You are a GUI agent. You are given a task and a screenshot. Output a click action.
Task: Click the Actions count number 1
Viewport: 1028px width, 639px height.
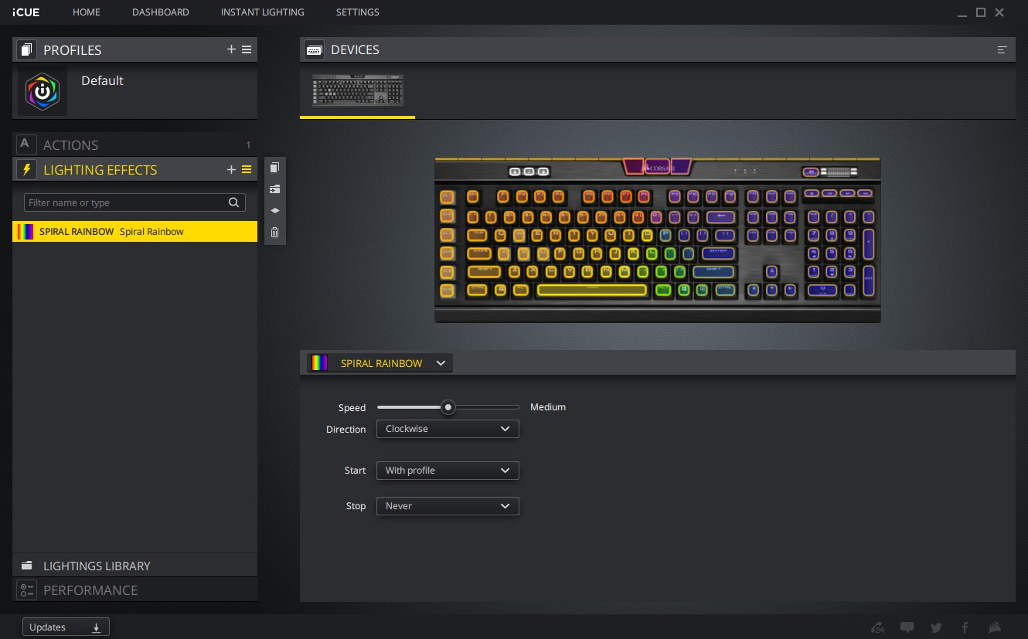pos(248,145)
